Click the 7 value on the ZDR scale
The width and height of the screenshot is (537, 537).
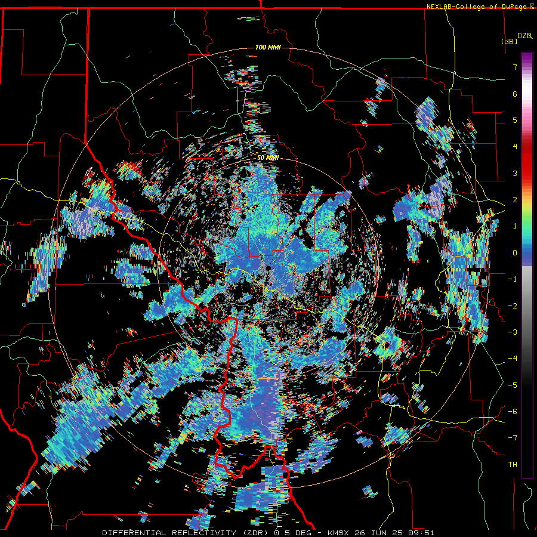[515, 67]
